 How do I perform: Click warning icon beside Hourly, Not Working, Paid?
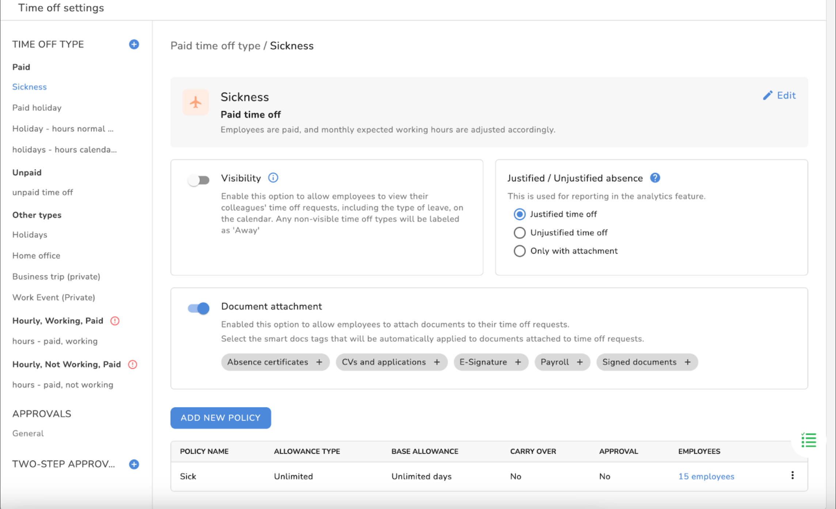coord(132,364)
